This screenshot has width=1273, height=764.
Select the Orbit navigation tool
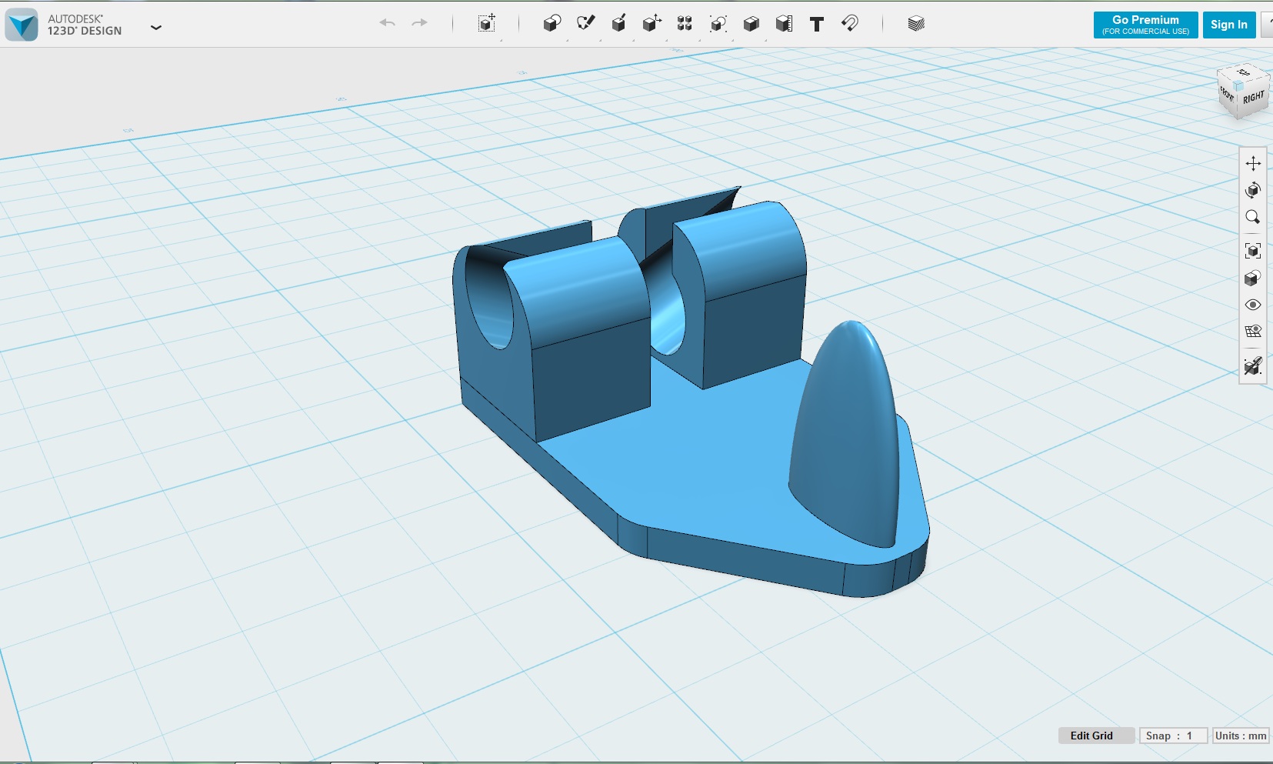pos(1253,190)
